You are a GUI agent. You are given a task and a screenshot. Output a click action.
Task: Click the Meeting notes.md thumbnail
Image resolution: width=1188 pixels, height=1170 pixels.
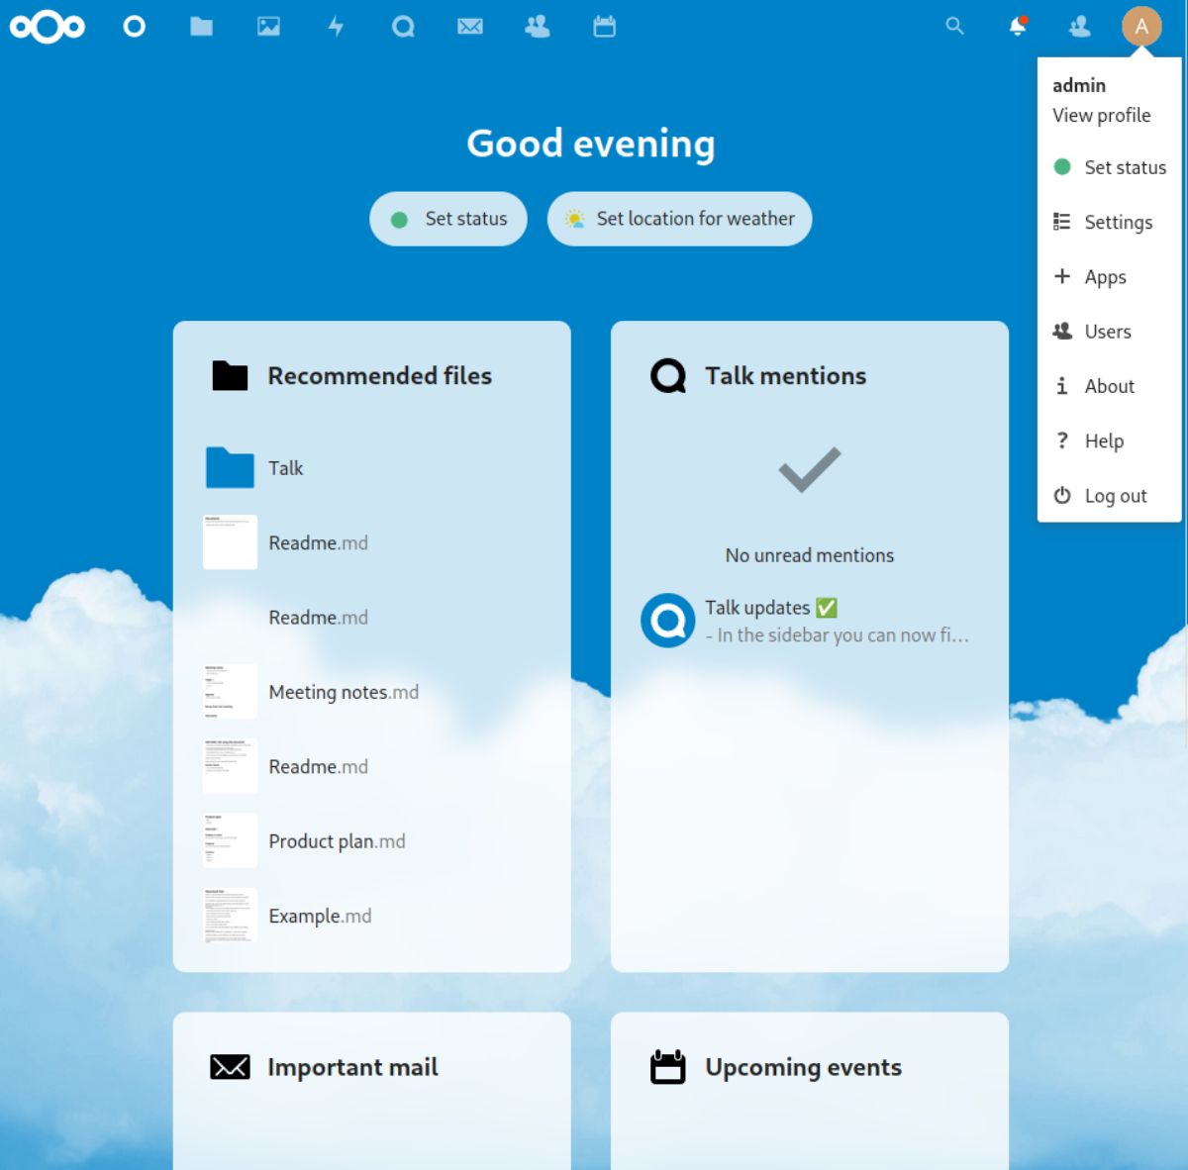coord(230,692)
